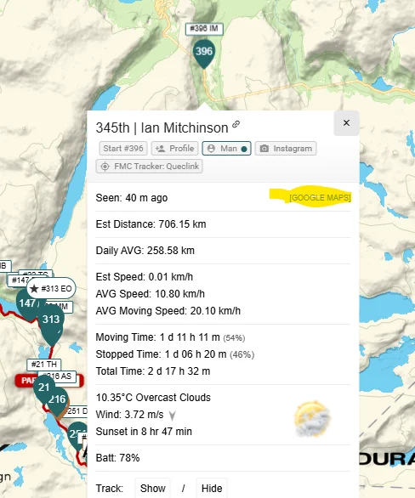Open the GOOGLE MAPS link

click(x=320, y=197)
